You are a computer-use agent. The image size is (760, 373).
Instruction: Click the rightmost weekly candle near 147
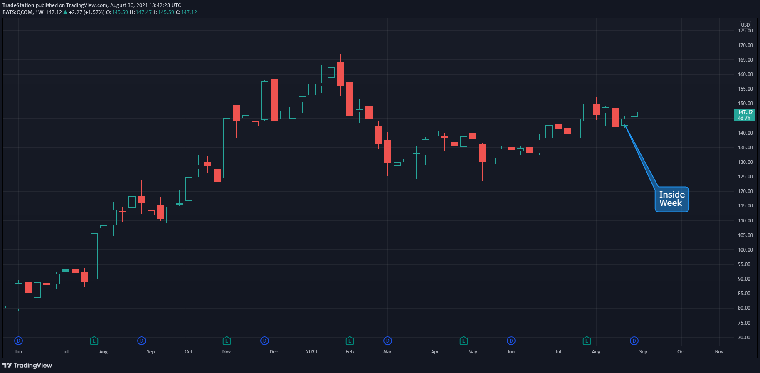(634, 114)
